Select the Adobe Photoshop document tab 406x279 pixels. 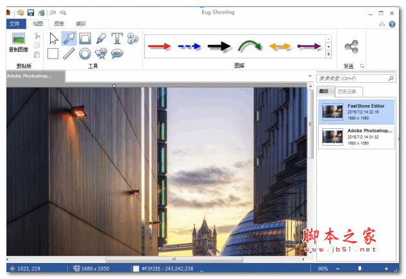[35, 76]
